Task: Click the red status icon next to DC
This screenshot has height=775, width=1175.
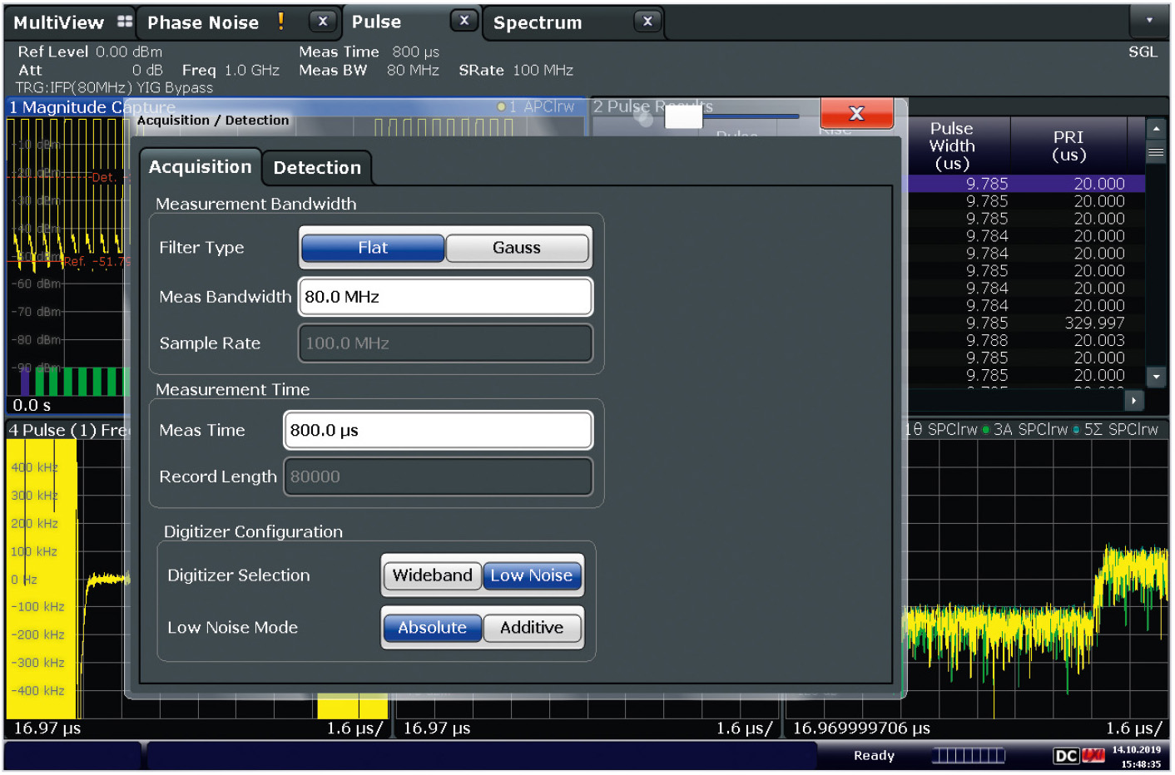Action: point(1093,756)
